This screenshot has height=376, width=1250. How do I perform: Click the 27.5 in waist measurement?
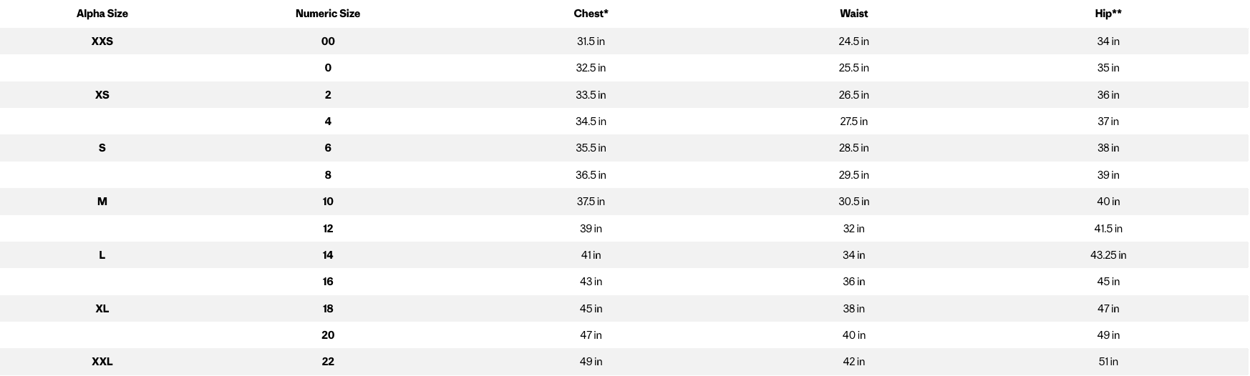(x=853, y=122)
